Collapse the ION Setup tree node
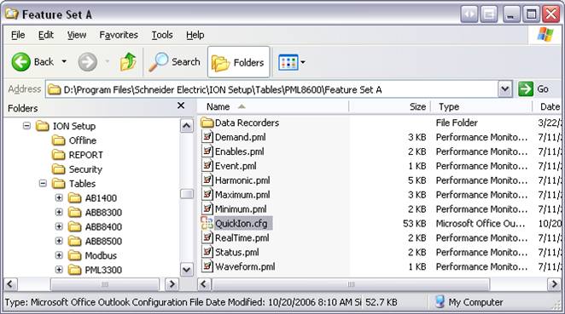The height and width of the screenshot is (314, 565). coord(26,126)
